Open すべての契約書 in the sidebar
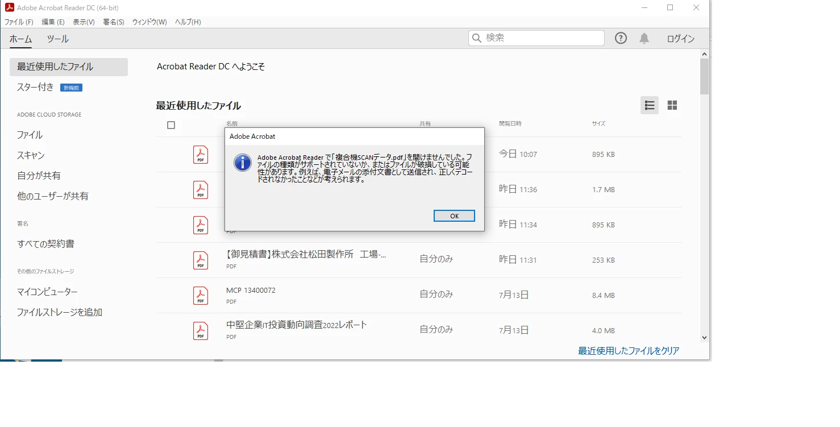 coord(45,244)
